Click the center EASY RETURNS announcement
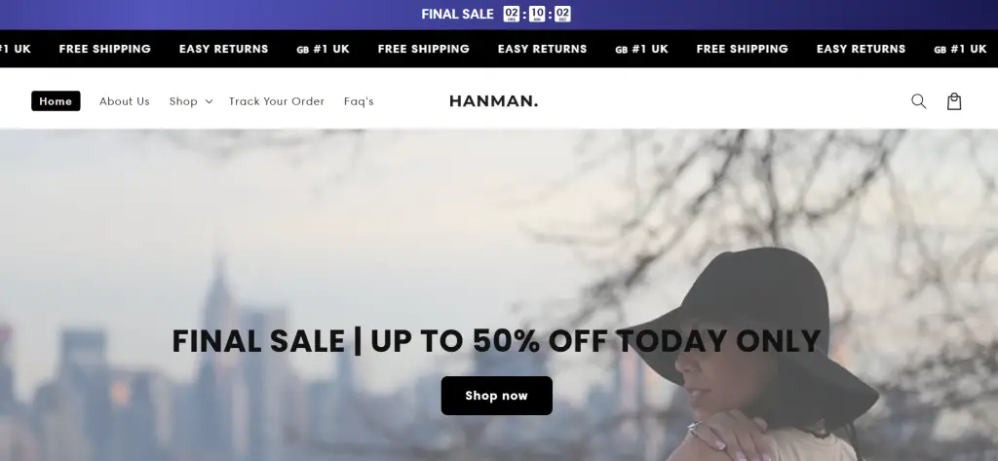Image resolution: width=998 pixels, height=461 pixels. tap(542, 49)
